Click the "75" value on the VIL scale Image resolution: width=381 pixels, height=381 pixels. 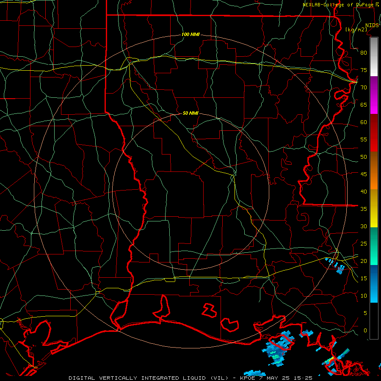364,70
